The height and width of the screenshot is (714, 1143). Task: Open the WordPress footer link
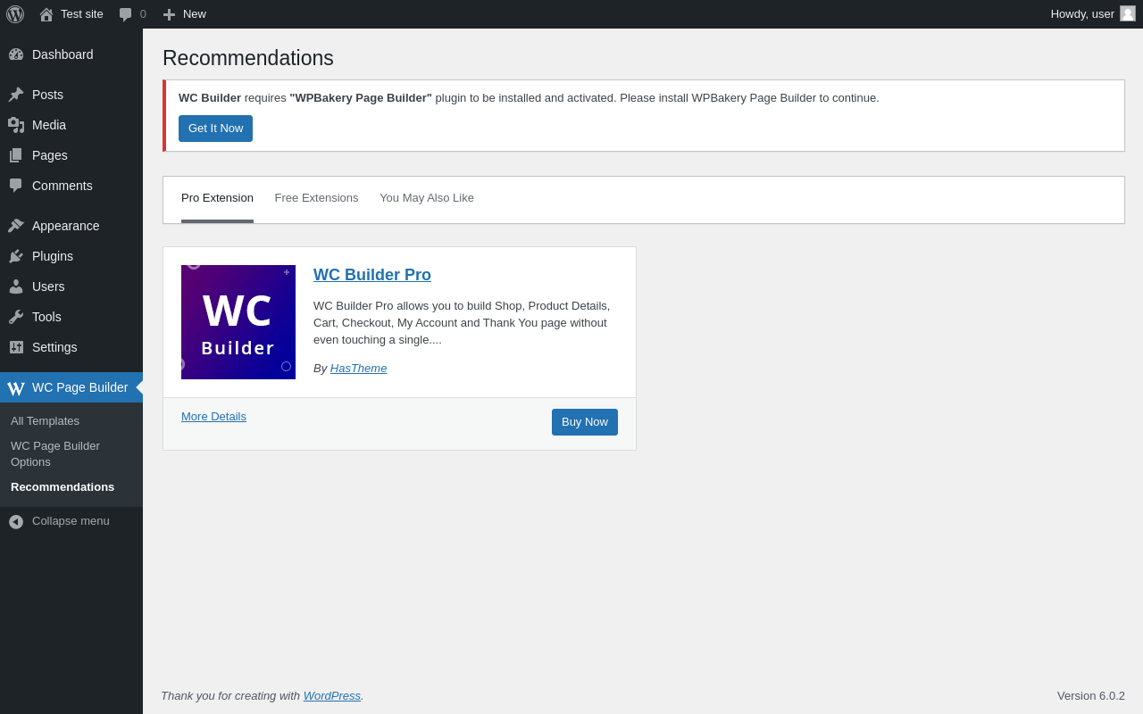click(x=331, y=696)
